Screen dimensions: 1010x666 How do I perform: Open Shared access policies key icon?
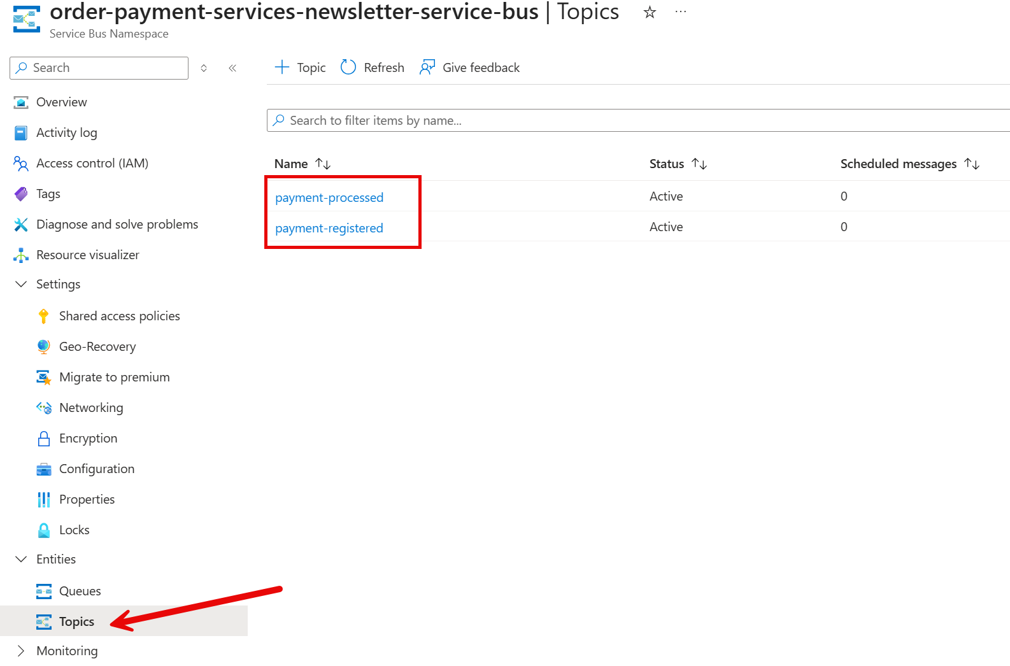[43, 316]
